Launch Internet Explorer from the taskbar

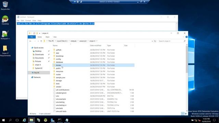pyautogui.click(x=24, y=120)
